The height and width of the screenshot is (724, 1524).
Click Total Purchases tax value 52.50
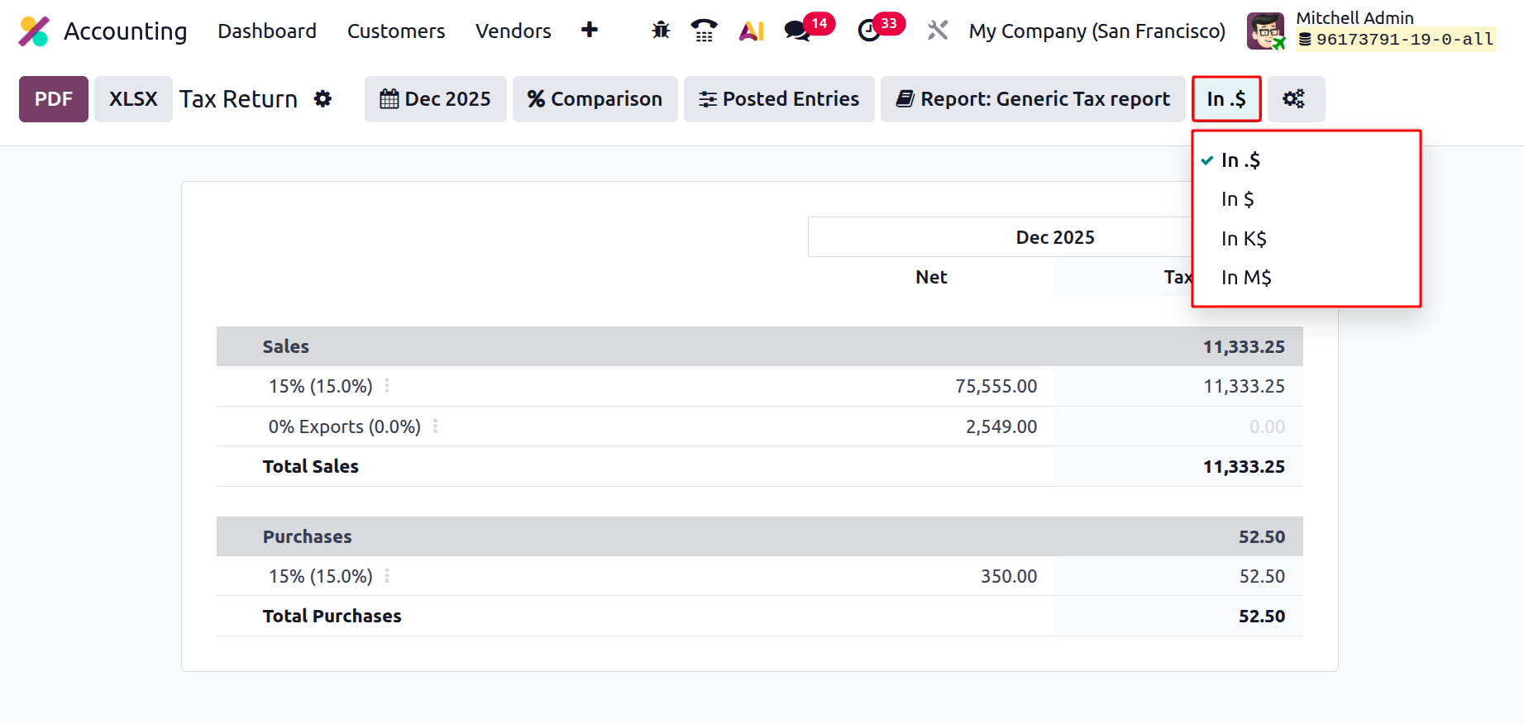coord(1262,616)
